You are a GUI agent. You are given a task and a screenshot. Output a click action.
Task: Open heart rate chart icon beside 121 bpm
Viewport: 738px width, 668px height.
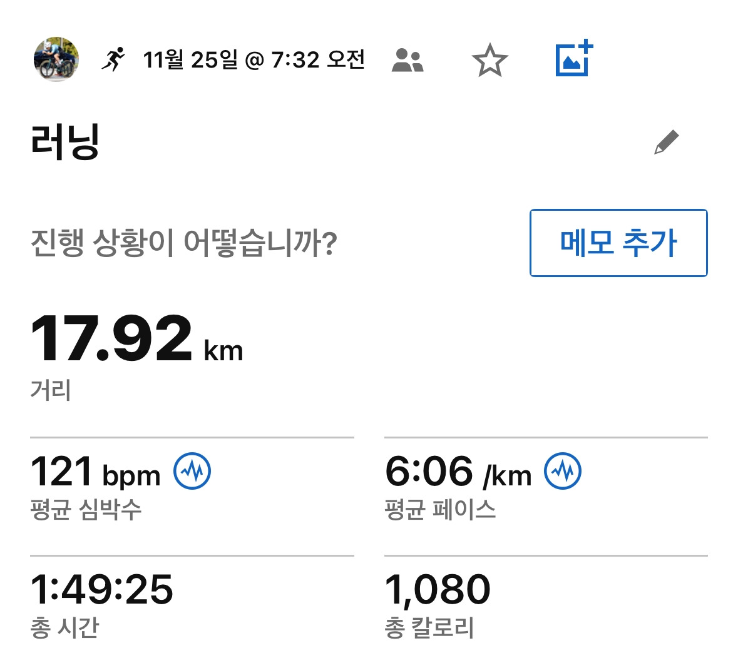pyautogui.click(x=192, y=471)
